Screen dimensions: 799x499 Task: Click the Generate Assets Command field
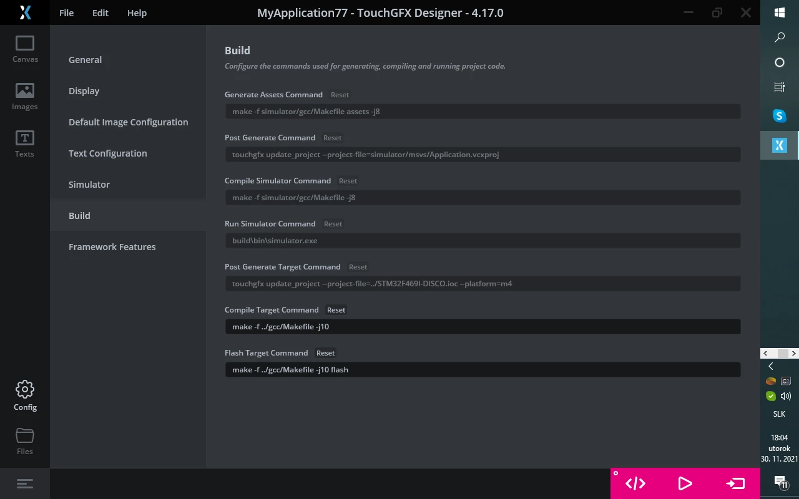(483, 112)
